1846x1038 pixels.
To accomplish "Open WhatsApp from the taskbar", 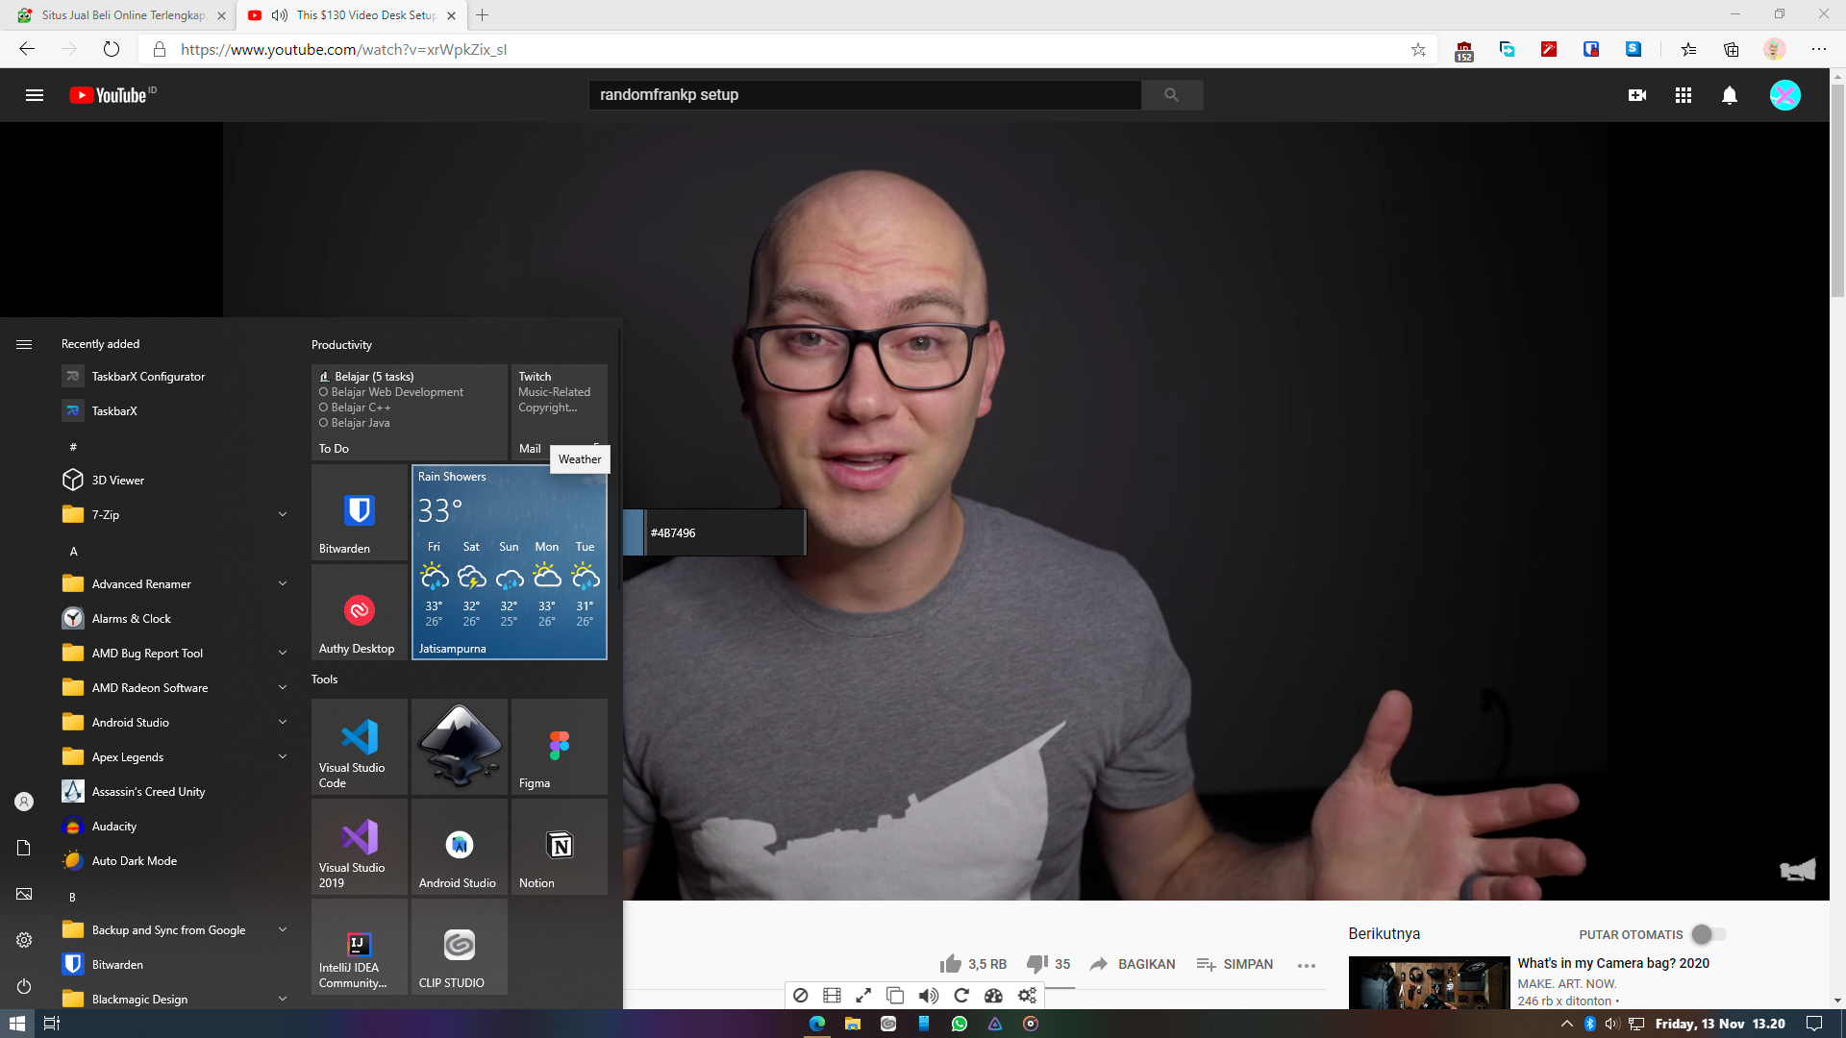I will click(x=960, y=1024).
